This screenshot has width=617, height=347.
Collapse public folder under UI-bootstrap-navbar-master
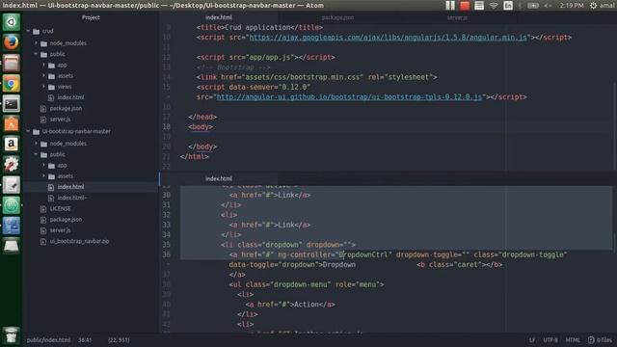coord(36,154)
